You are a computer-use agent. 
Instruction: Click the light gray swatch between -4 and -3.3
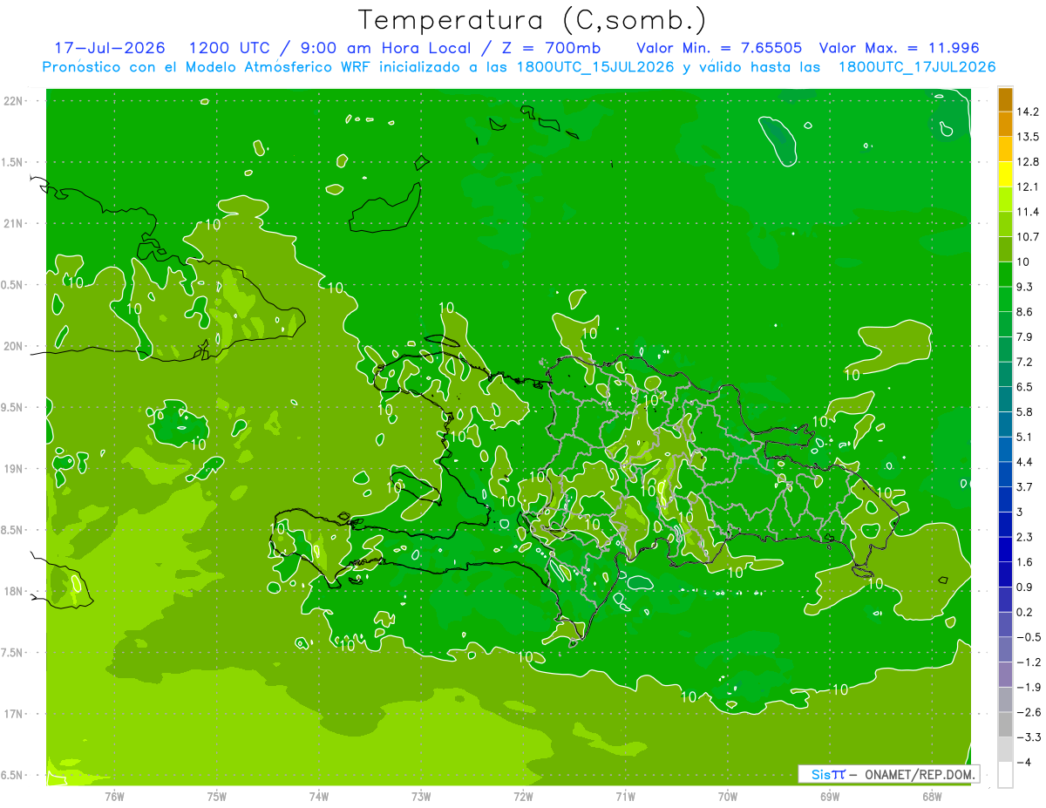point(1005,750)
